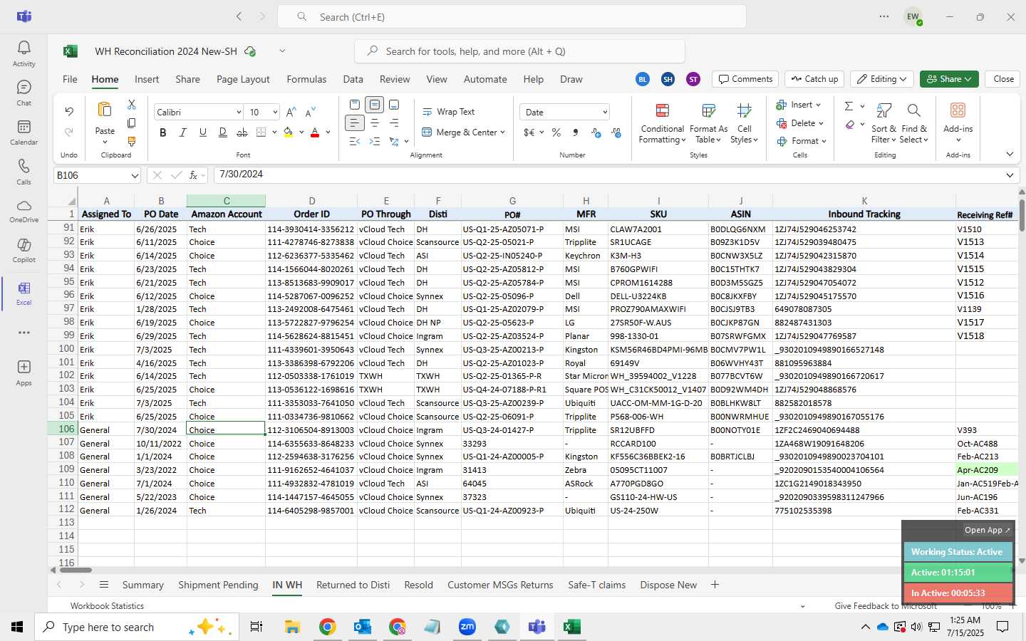Image resolution: width=1026 pixels, height=641 pixels.
Task: Toggle Italic formatting
Action: coord(183,132)
